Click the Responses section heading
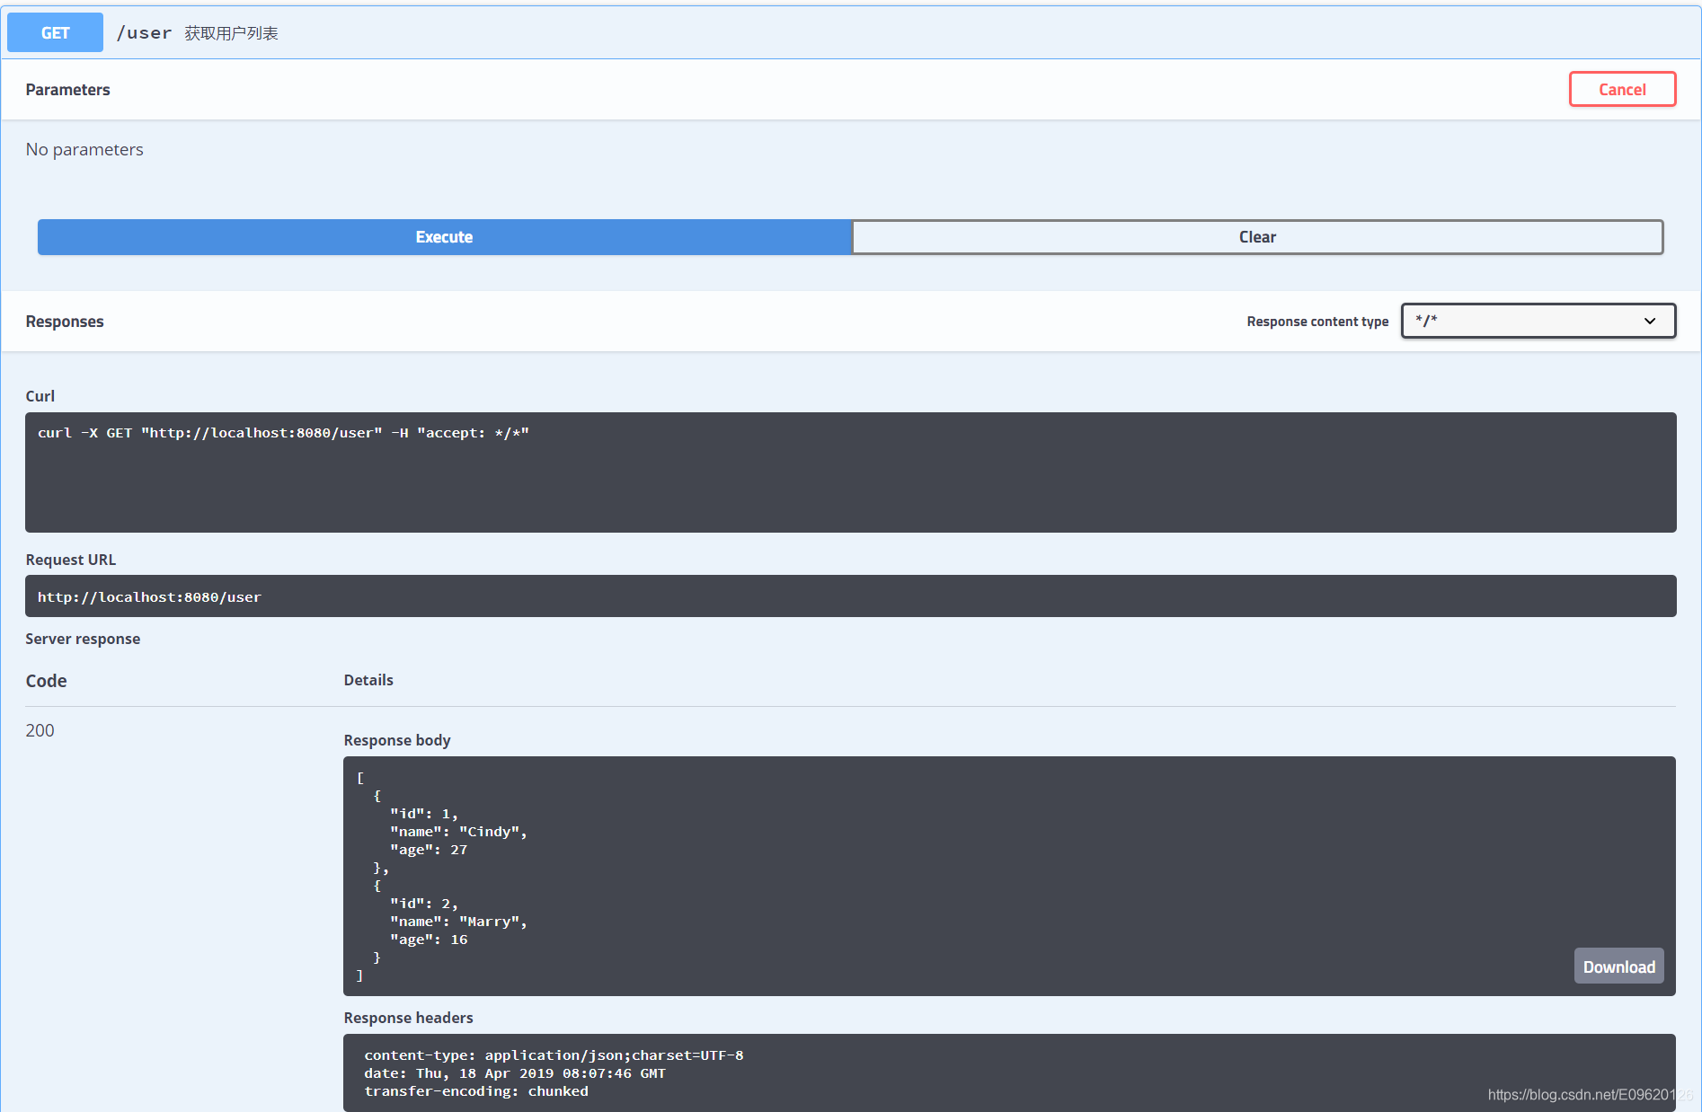The image size is (1702, 1112). (65, 322)
